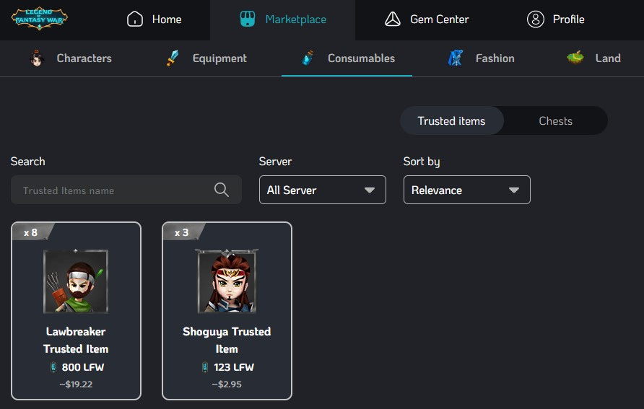Click the Profile user icon

click(536, 19)
